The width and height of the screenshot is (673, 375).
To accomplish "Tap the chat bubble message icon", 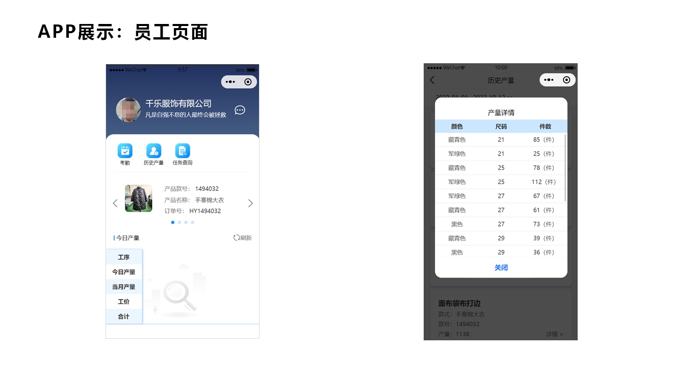I will click(240, 110).
